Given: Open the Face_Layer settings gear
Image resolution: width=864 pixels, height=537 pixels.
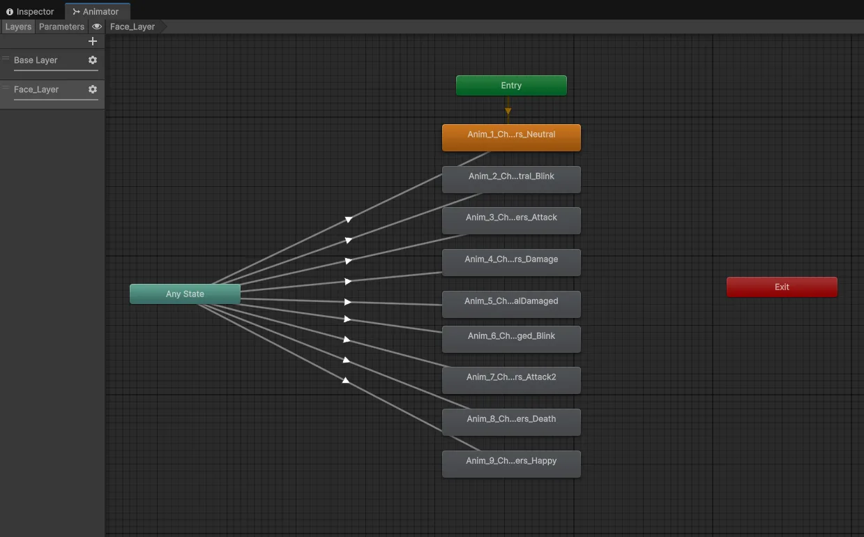Looking at the screenshot, I should tap(93, 89).
